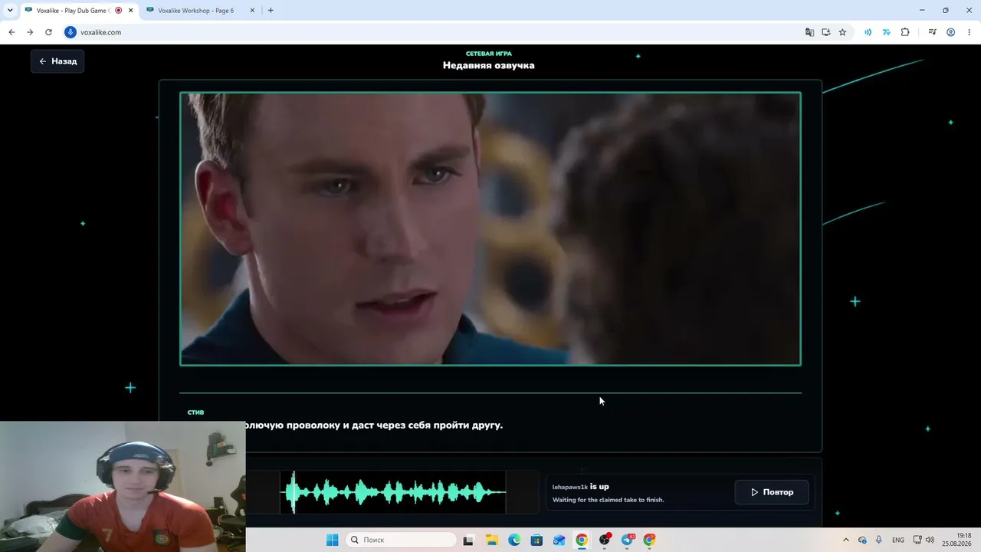This screenshot has width=981, height=552.
Task: Open the volume speaker tray icon
Action: 930,540
